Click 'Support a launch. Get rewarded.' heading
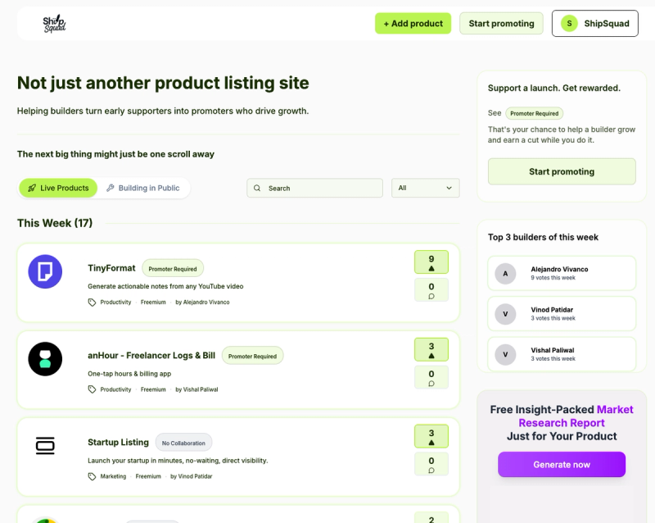Screen dimensions: 655x523 [554, 89]
